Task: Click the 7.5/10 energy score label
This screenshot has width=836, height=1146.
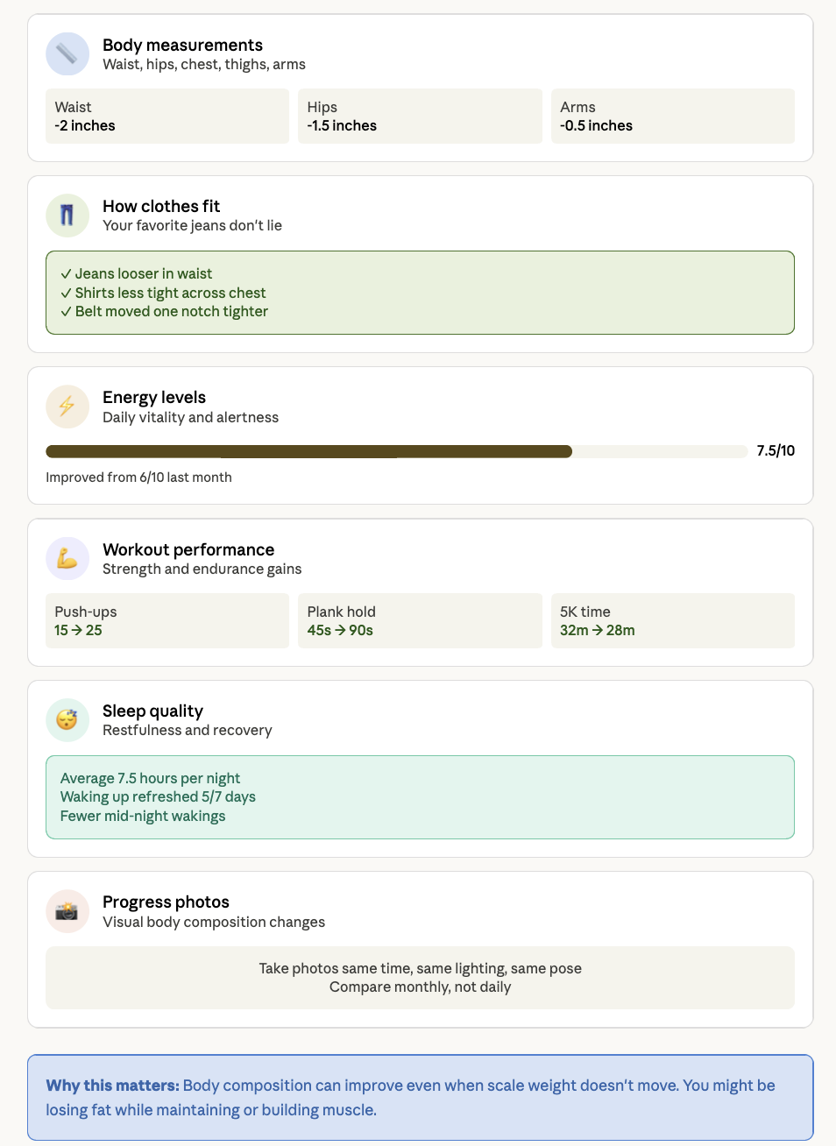Action: pos(776,451)
